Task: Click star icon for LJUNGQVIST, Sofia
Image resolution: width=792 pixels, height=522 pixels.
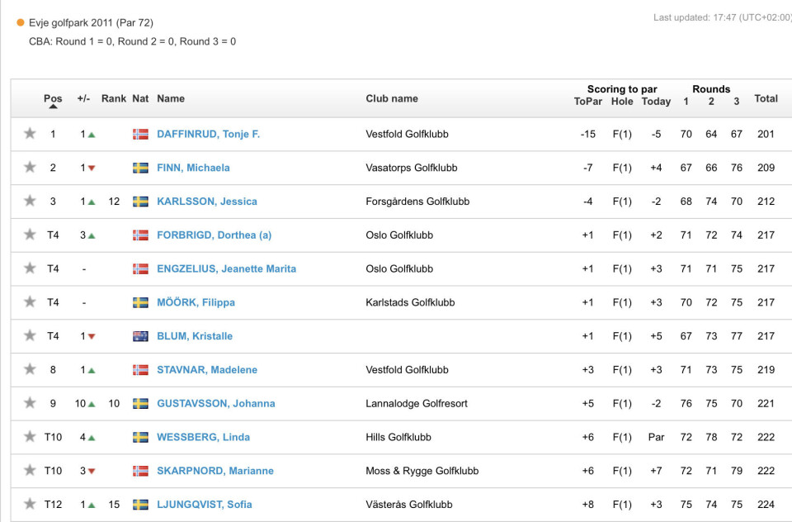Action: click(30, 505)
